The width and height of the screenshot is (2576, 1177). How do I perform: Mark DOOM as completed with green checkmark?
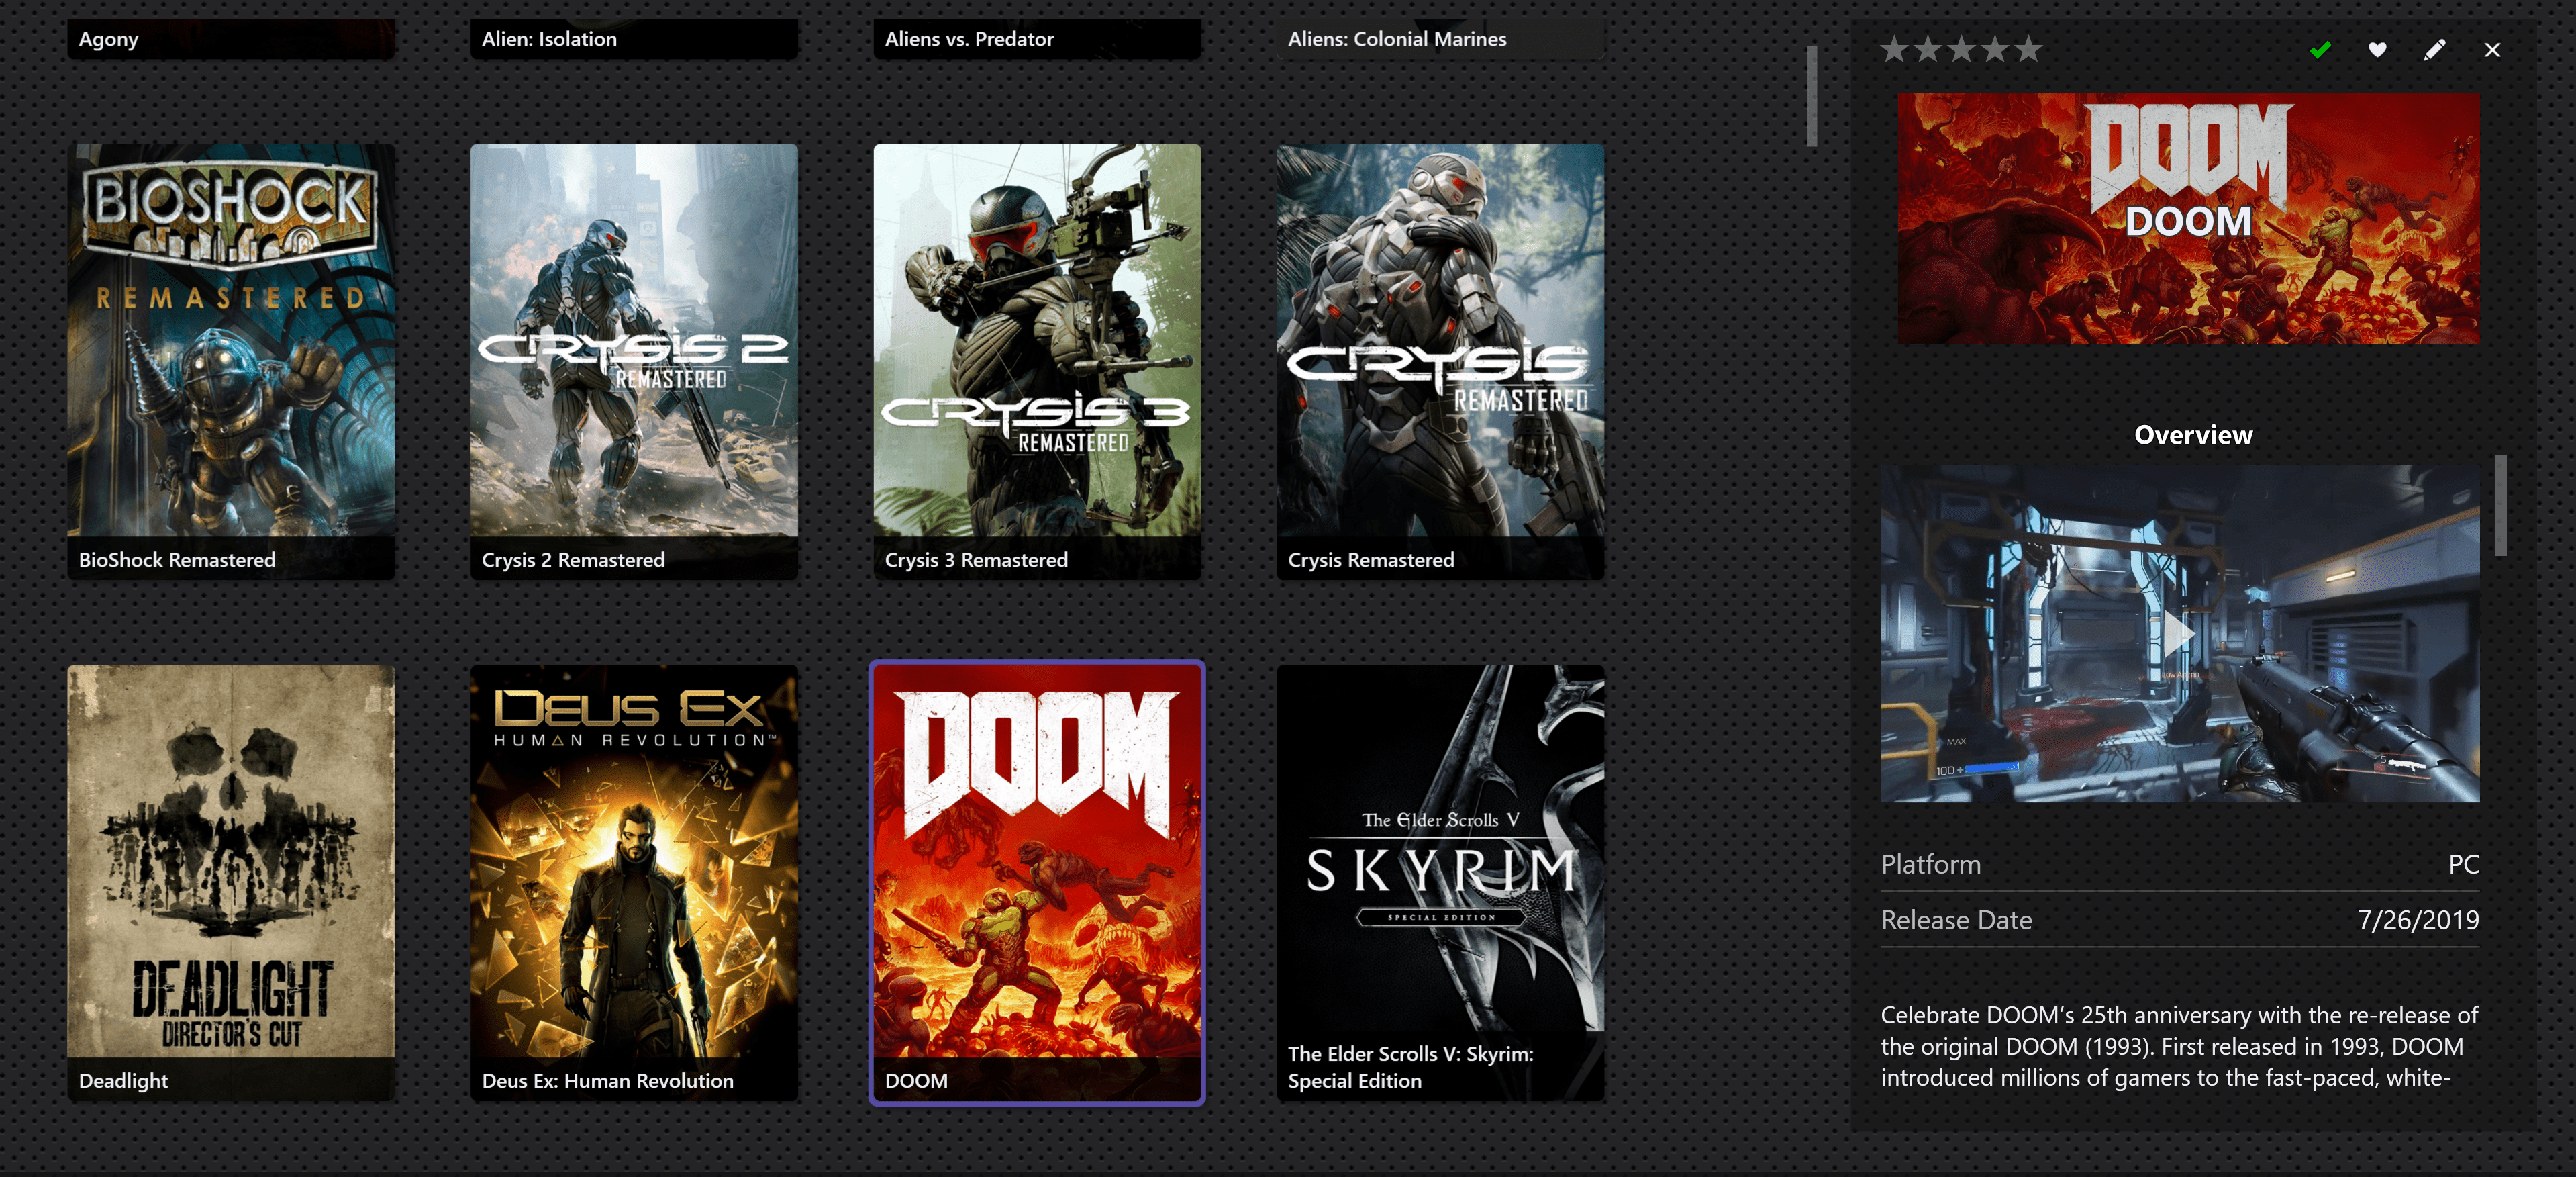tap(2321, 49)
